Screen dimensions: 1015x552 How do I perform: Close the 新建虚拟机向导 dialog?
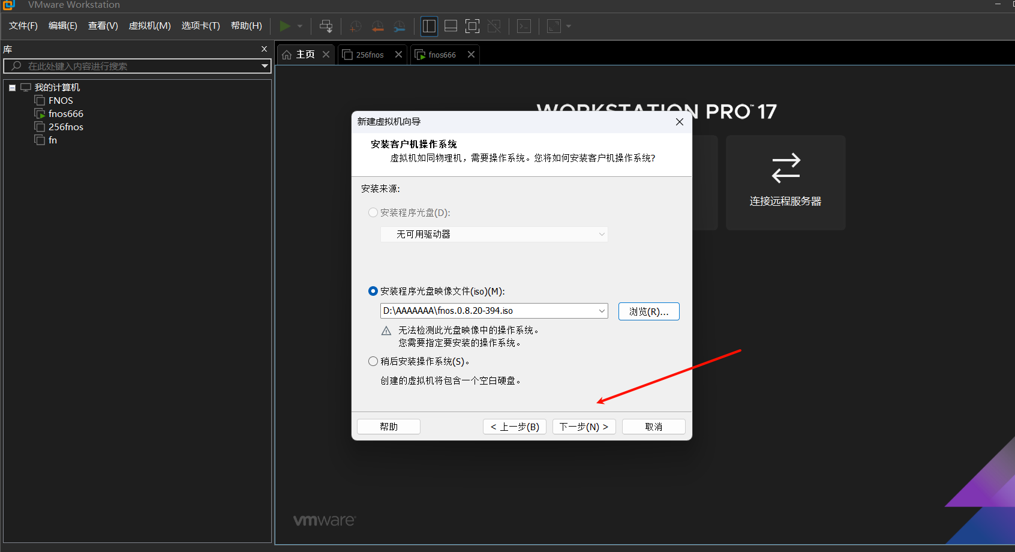[x=680, y=122]
